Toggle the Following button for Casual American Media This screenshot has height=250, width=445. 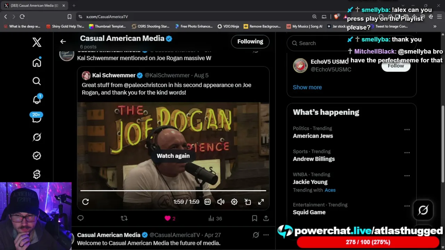(250, 41)
